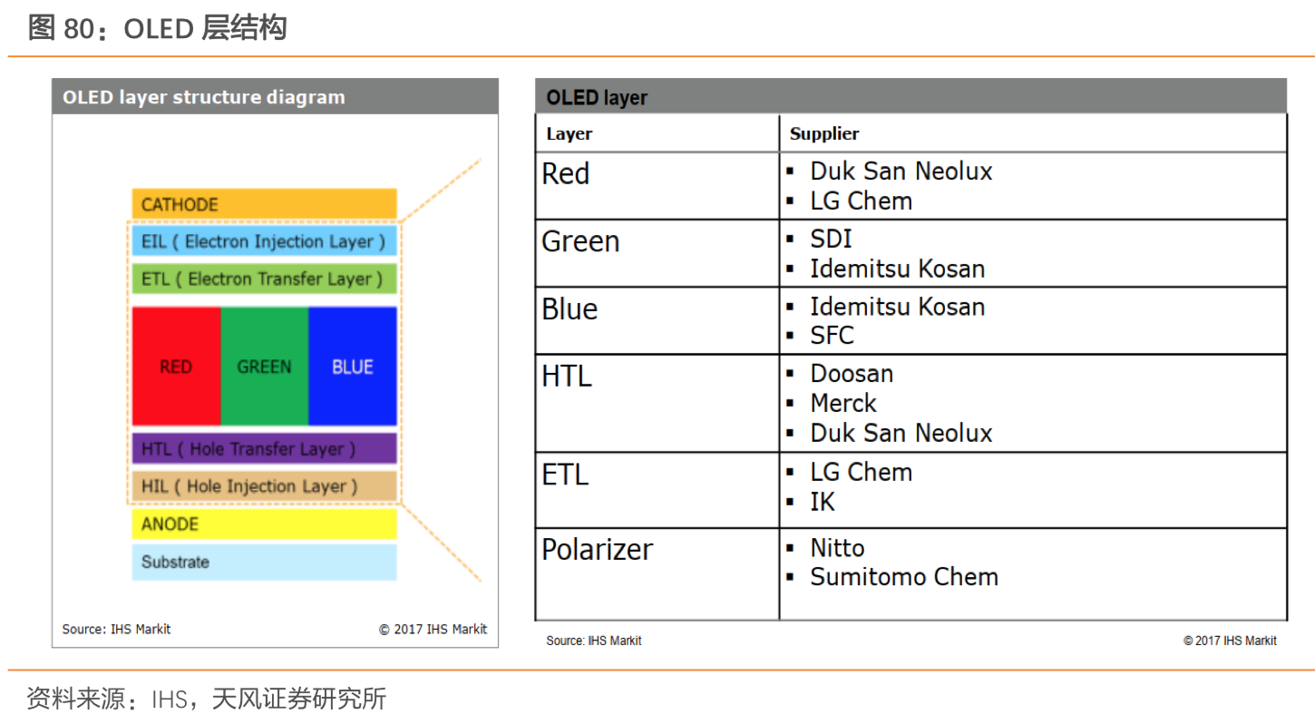
Task: Select supplier "Doosan" in the HTL row
Action: tap(852, 374)
